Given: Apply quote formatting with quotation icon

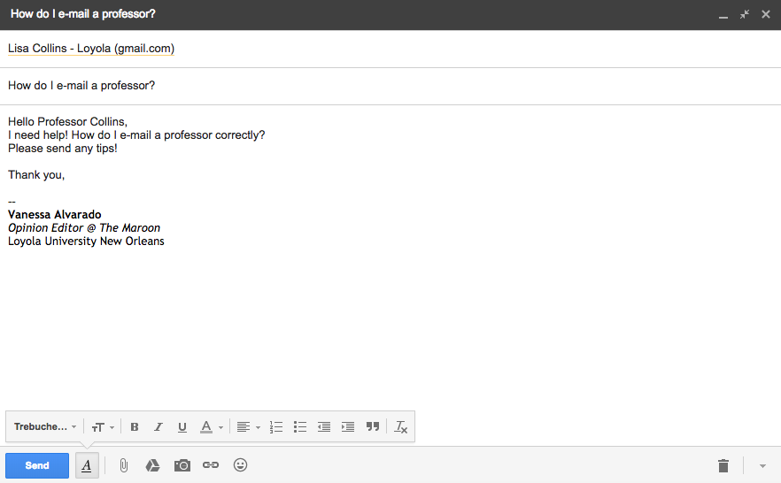Looking at the screenshot, I should click(372, 426).
